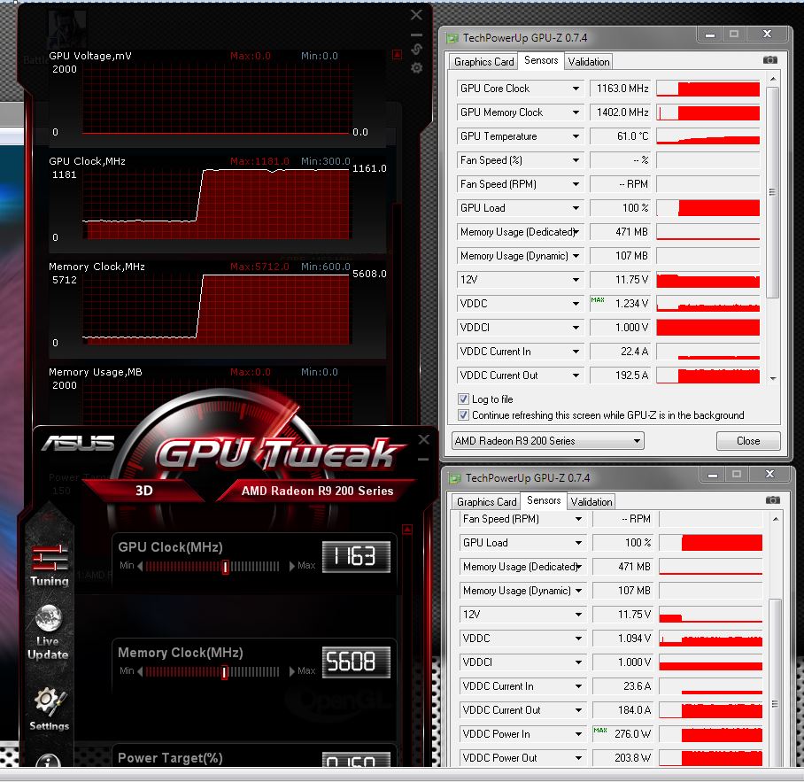The width and height of the screenshot is (804, 782).
Task: Take screenshot via camera icon in lower GPU-Z
Action: (x=772, y=500)
